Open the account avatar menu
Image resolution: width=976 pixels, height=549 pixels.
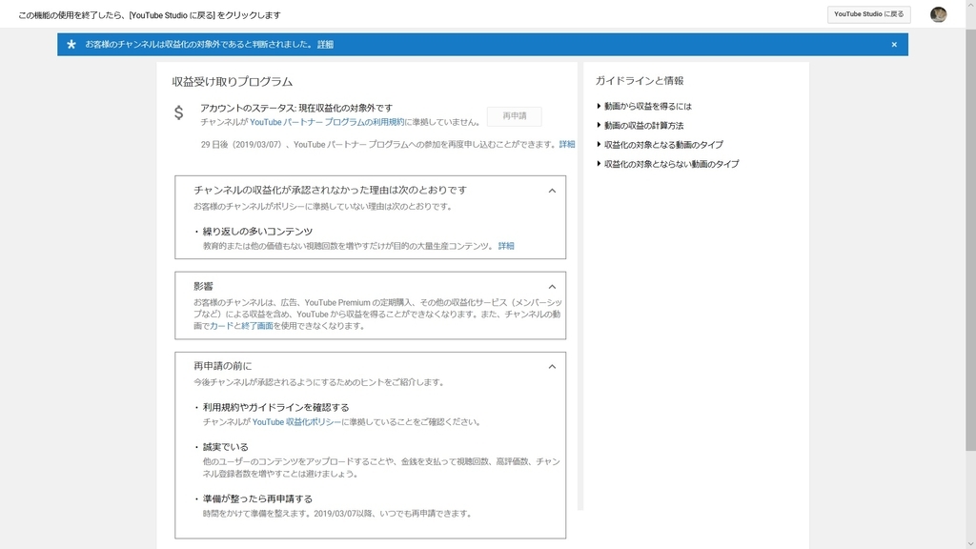(x=938, y=14)
